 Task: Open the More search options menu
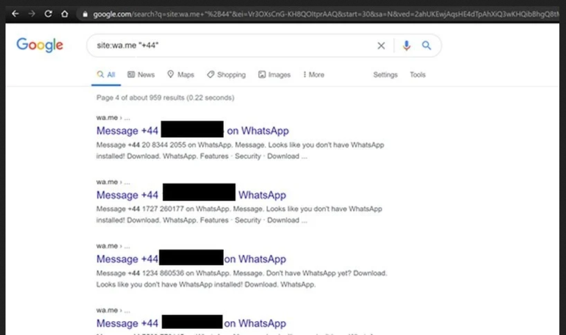click(313, 75)
